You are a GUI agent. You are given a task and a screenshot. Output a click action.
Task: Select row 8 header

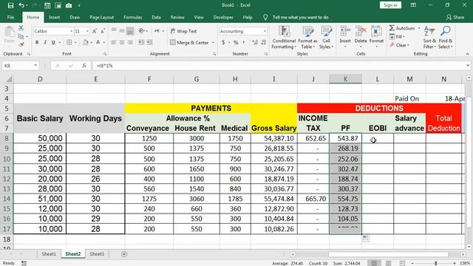(x=7, y=138)
